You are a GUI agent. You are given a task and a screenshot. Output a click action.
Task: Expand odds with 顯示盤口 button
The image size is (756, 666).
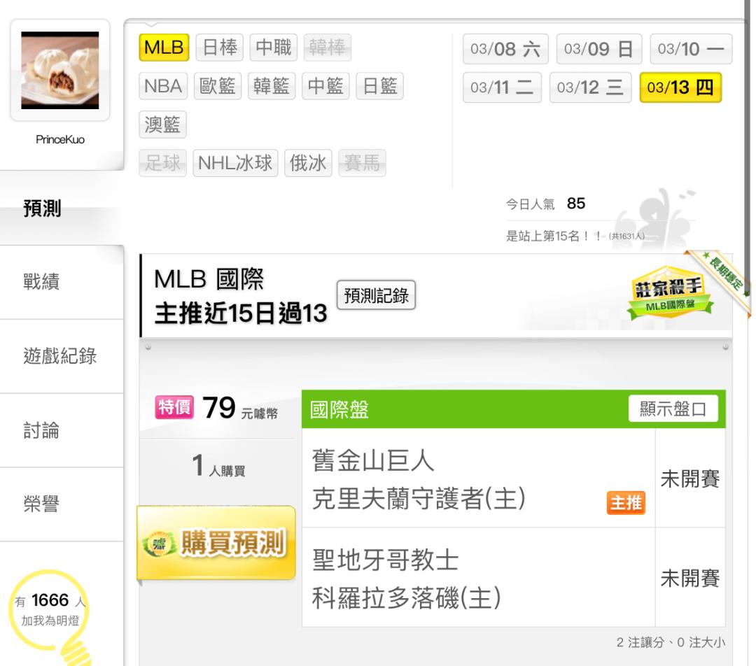pos(673,409)
